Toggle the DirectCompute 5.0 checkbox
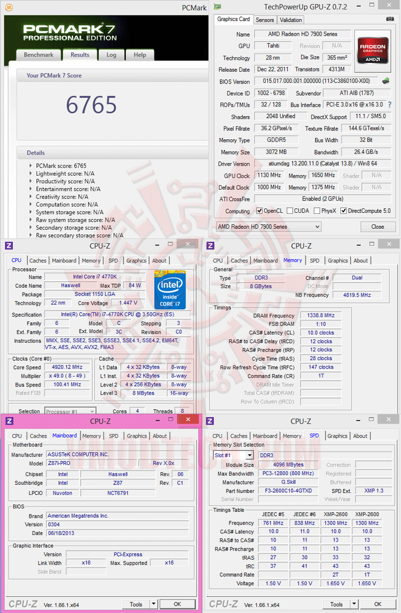The height and width of the screenshot is (613, 401). (344, 210)
